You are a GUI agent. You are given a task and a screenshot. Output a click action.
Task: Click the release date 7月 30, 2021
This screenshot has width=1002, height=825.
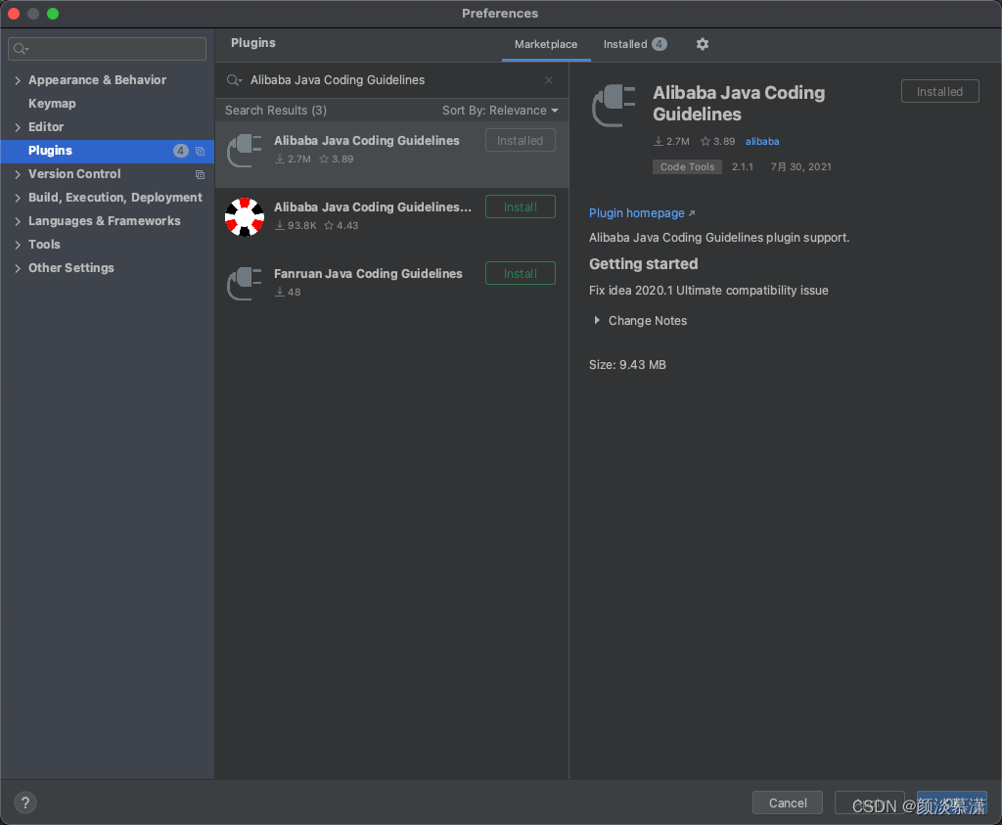pos(800,166)
